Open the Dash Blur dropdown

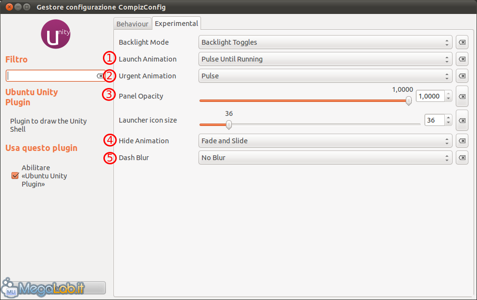click(x=325, y=158)
